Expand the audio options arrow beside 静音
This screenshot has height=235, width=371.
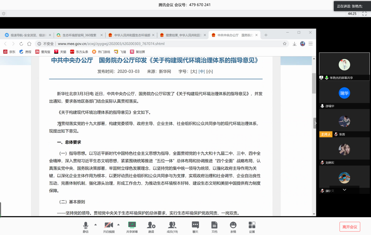tap(95, 224)
